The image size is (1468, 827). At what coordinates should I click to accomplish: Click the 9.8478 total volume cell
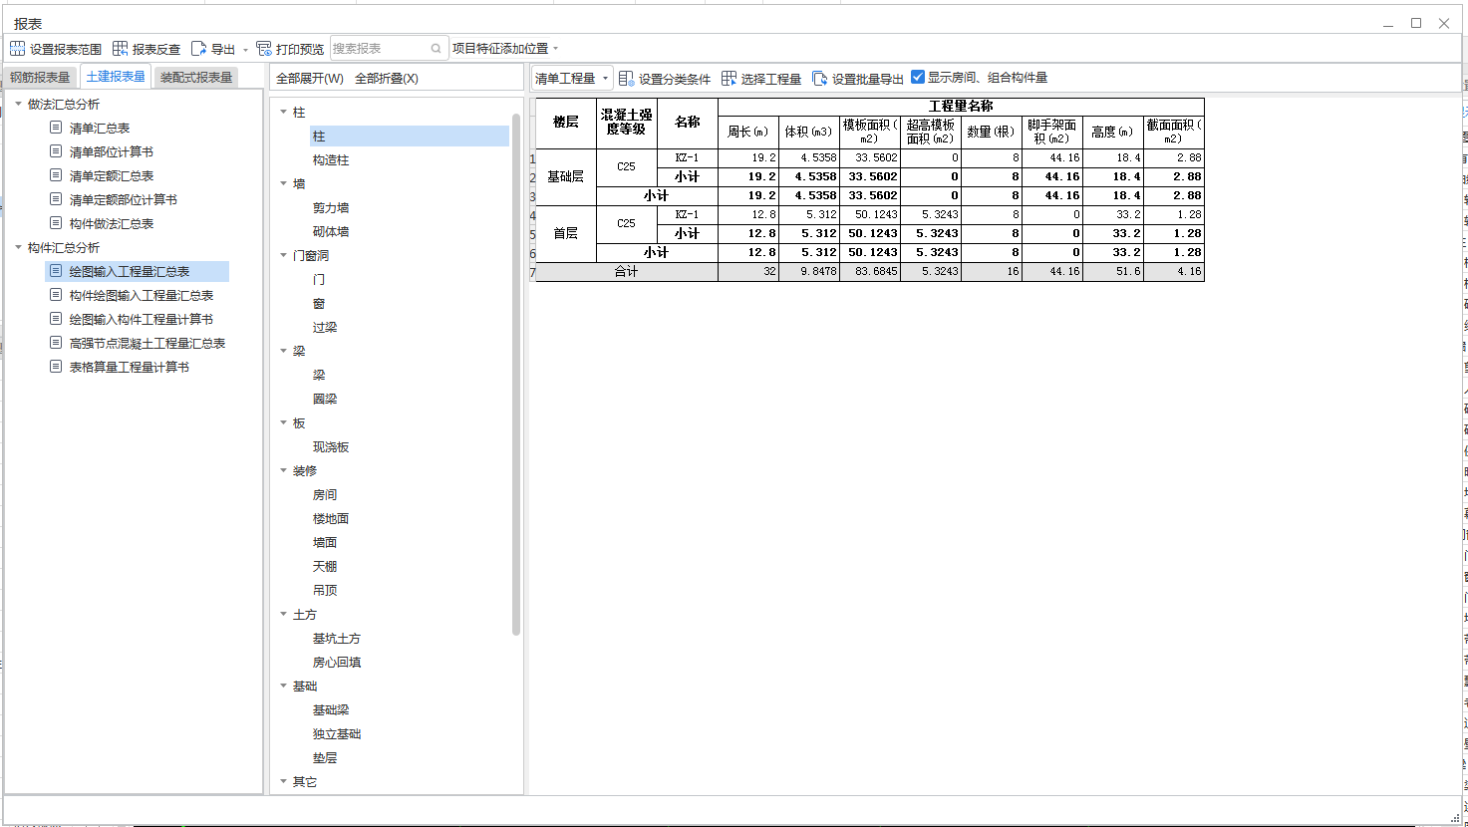tap(809, 272)
